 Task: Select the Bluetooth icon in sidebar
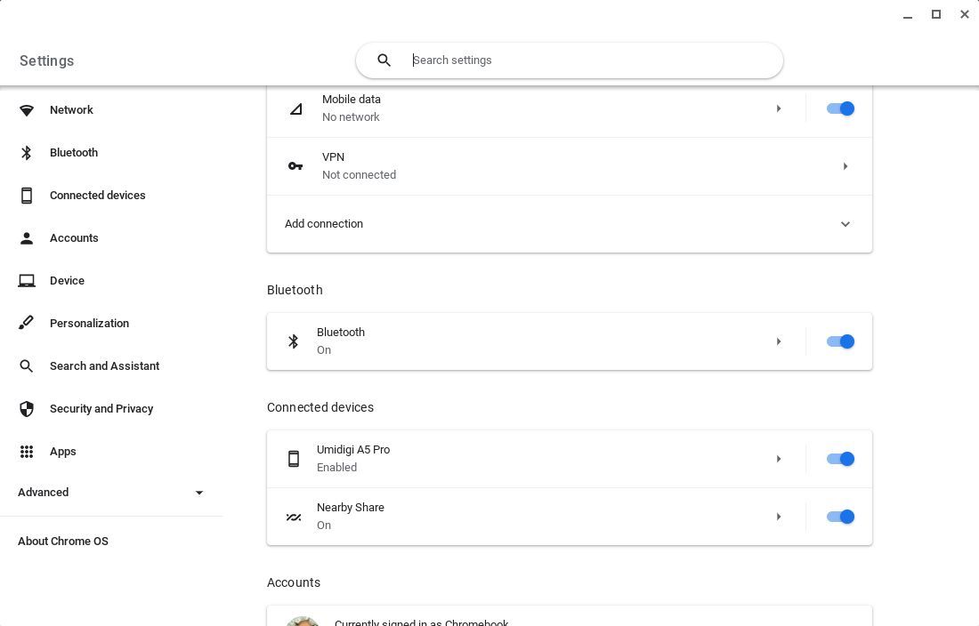click(27, 152)
